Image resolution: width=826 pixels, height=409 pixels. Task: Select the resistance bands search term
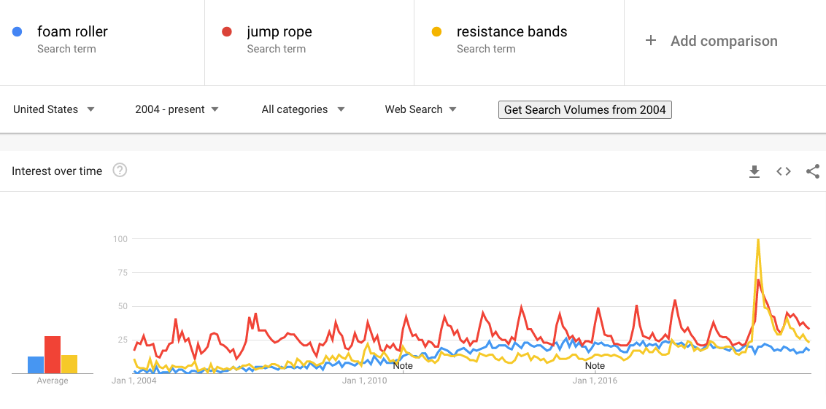point(512,32)
